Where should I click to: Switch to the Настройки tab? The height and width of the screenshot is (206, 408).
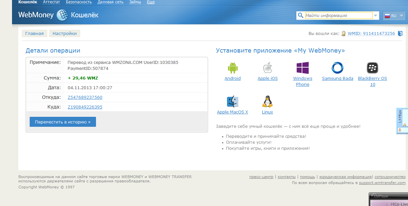[x=65, y=34]
